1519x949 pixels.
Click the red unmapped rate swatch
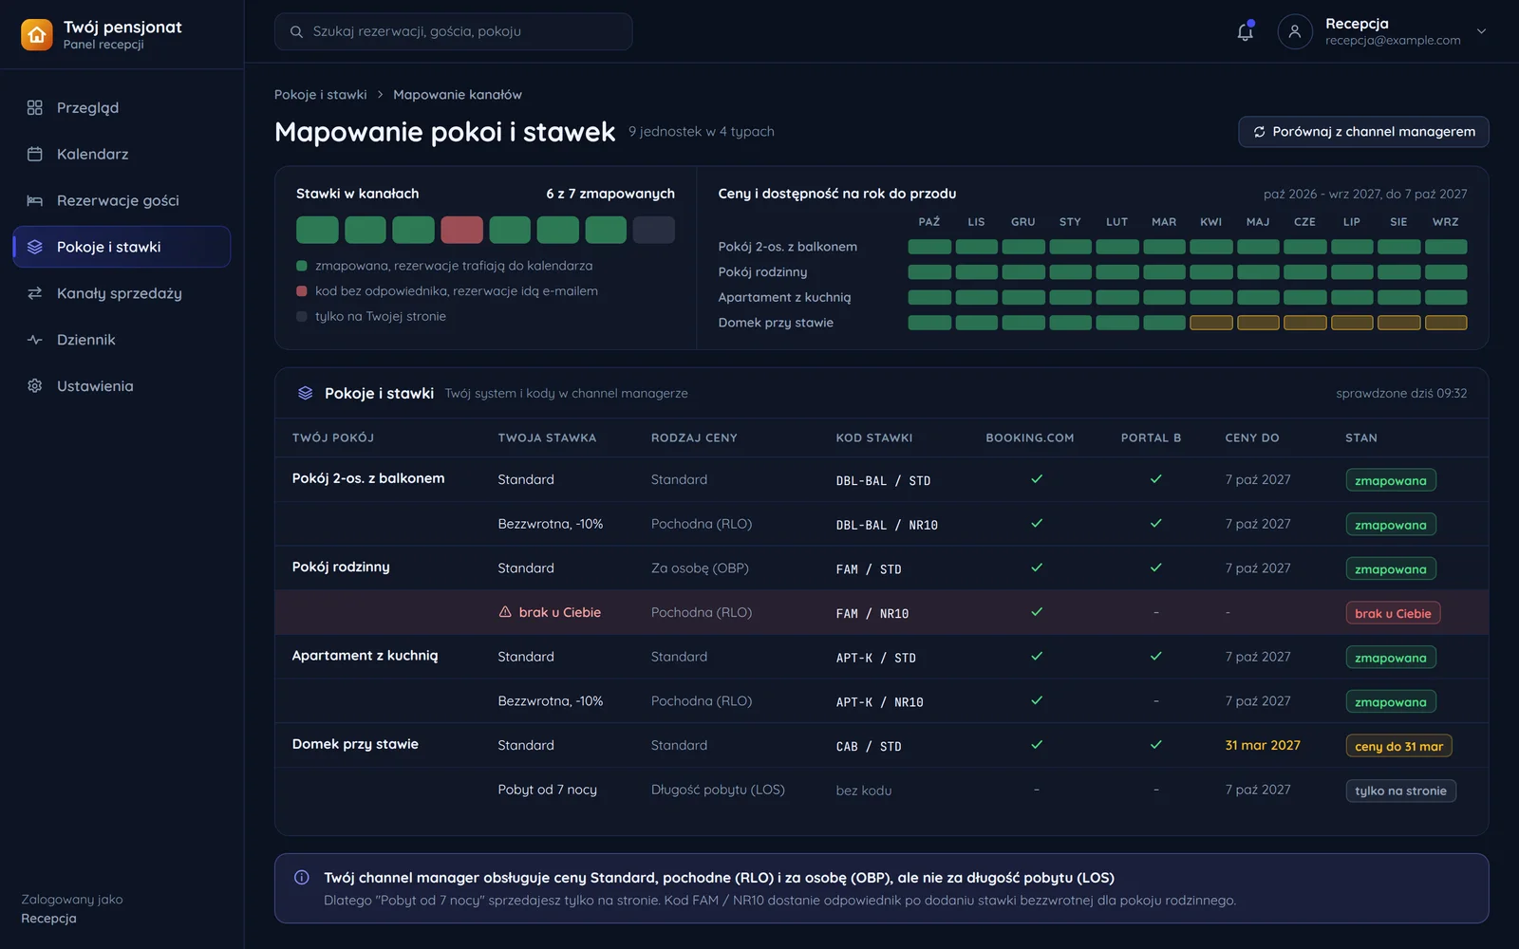tap(461, 230)
